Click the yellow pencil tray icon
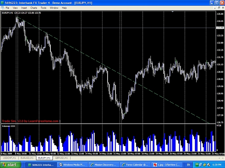The height and width of the screenshot is (168, 225). (x=204, y=165)
